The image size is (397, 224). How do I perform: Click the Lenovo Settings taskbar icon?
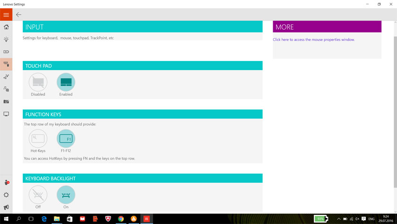[147, 219]
